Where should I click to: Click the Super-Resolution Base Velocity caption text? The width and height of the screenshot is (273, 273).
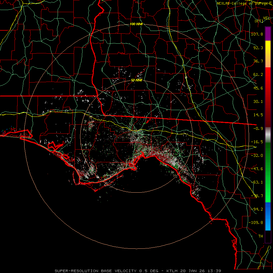[x=138, y=271]
